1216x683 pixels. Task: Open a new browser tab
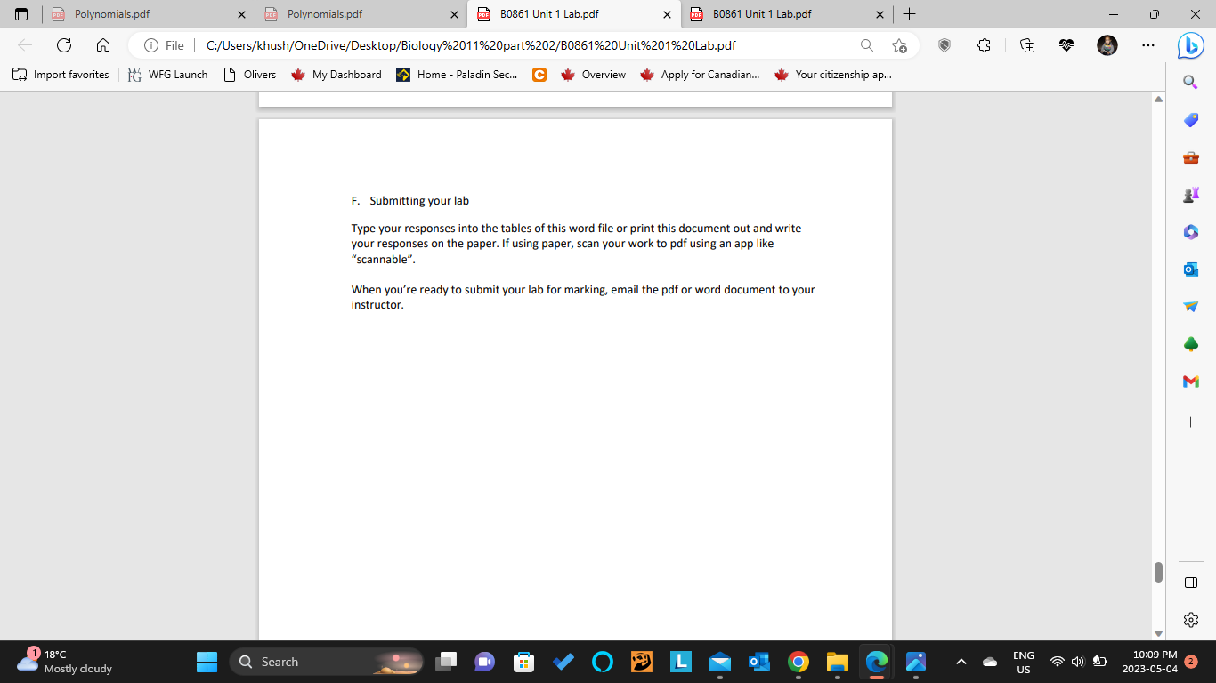pos(909,14)
